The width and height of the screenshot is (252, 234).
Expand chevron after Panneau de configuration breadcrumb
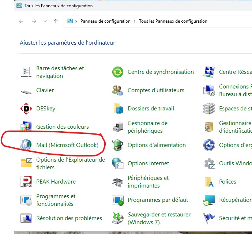[135, 21]
